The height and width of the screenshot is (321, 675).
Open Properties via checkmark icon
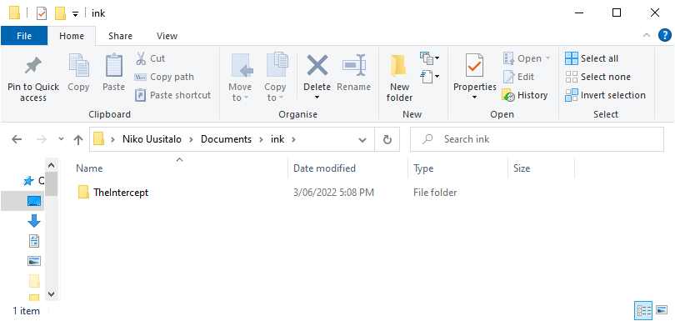coord(474,66)
